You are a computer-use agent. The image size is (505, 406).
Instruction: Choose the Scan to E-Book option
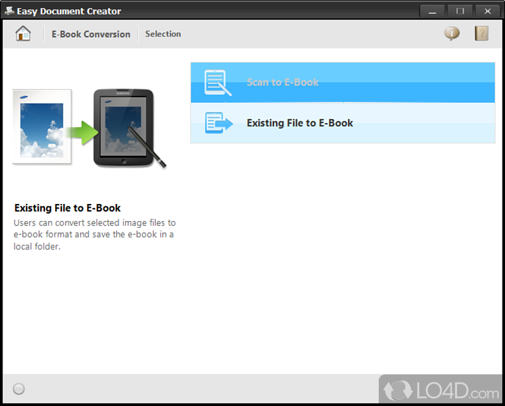click(343, 83)
